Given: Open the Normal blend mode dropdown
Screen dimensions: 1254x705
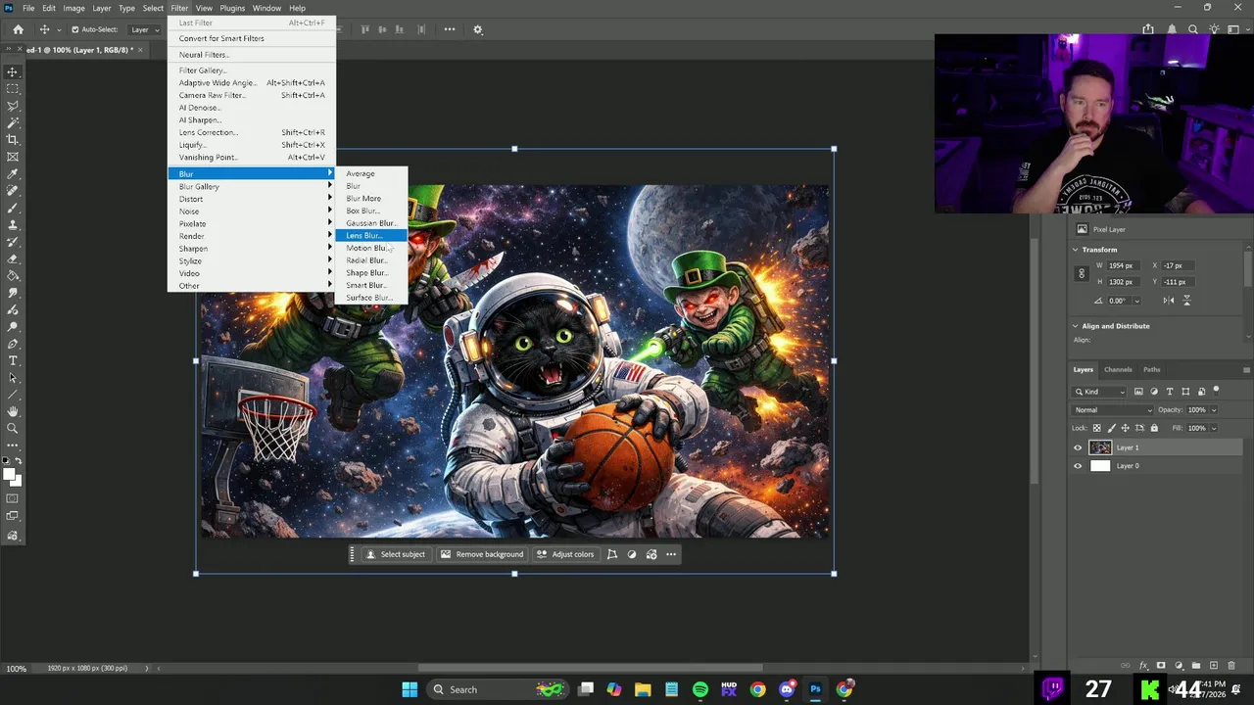Looking at the screenshot, I should (x=1112, y=410).
